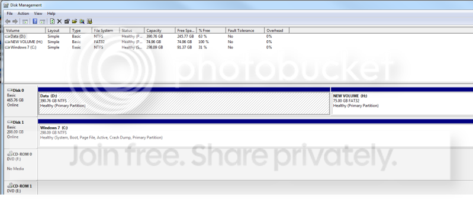Select the CD-ROM 1 DVD (E:) label panel

click(21, 188)
